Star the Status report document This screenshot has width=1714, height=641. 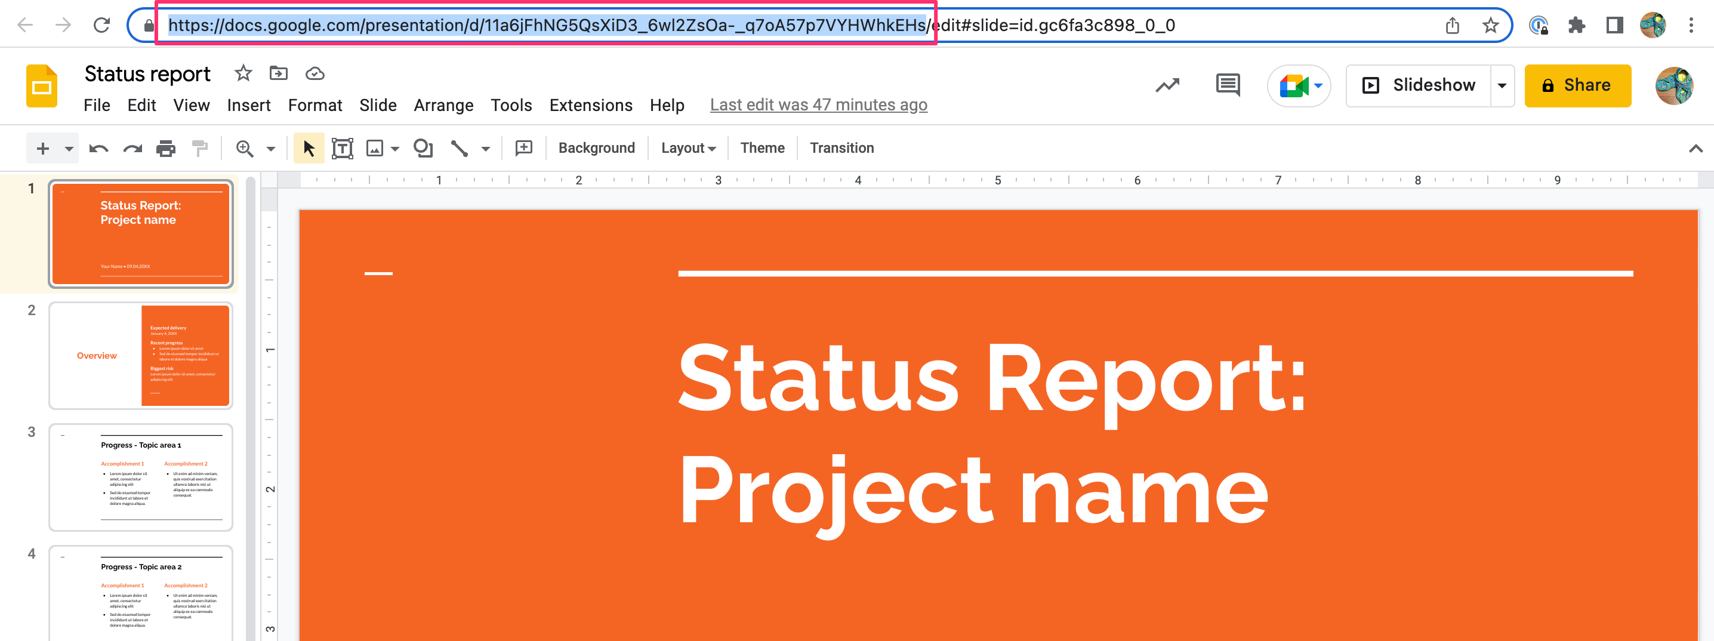click(243, 73)
